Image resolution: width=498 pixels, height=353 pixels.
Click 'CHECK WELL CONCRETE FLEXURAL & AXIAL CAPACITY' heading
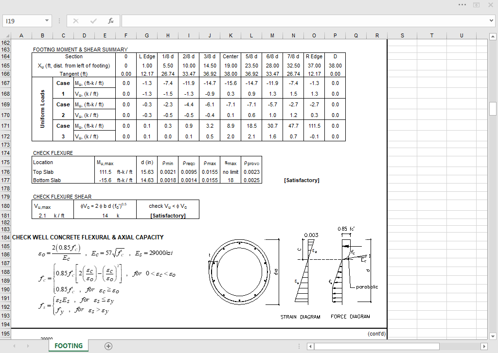click(88, 237)
